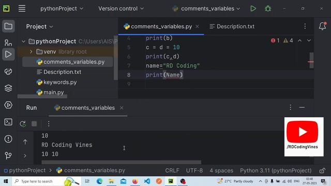Screen dimensions: 331x186
Task: Click the Run panel title label
Action: tap(32, 108)
